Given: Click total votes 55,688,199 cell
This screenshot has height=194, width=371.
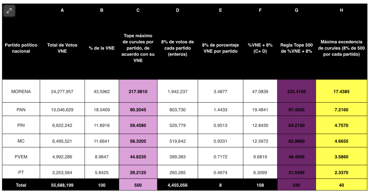Looking at the screenshot, I should 62,185.
